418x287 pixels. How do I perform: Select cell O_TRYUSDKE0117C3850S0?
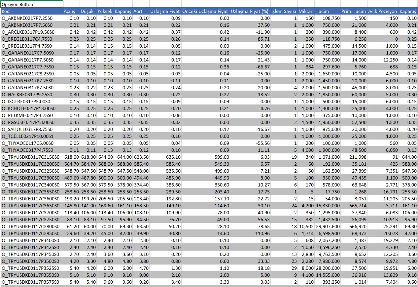pyautogui.click(x=32, y=233)
